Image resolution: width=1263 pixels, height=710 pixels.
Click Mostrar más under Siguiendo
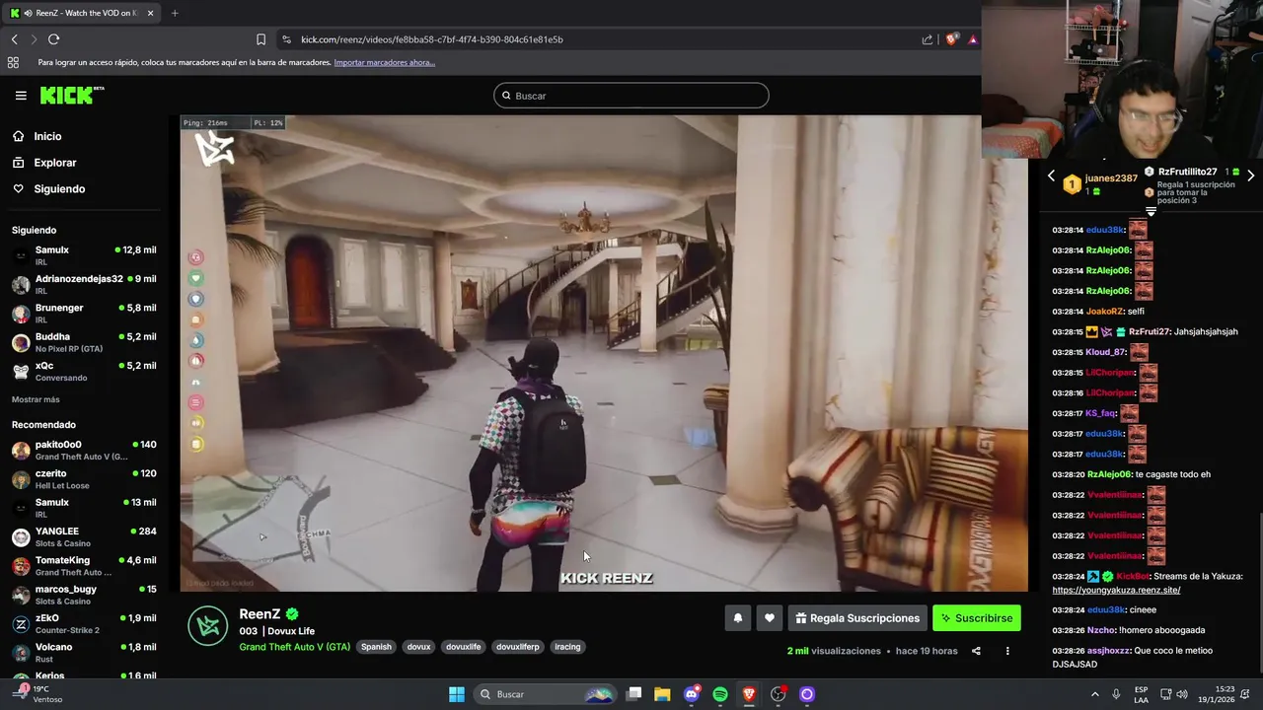36,399
